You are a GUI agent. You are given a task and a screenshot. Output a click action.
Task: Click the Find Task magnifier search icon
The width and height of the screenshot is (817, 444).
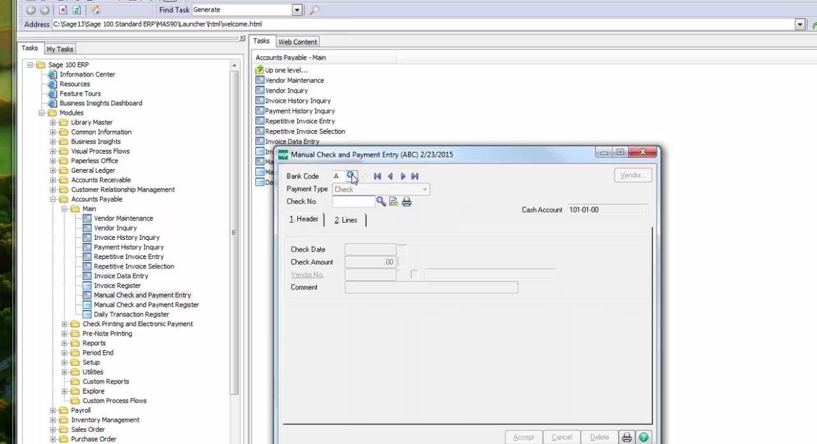[x=313, y=10]
